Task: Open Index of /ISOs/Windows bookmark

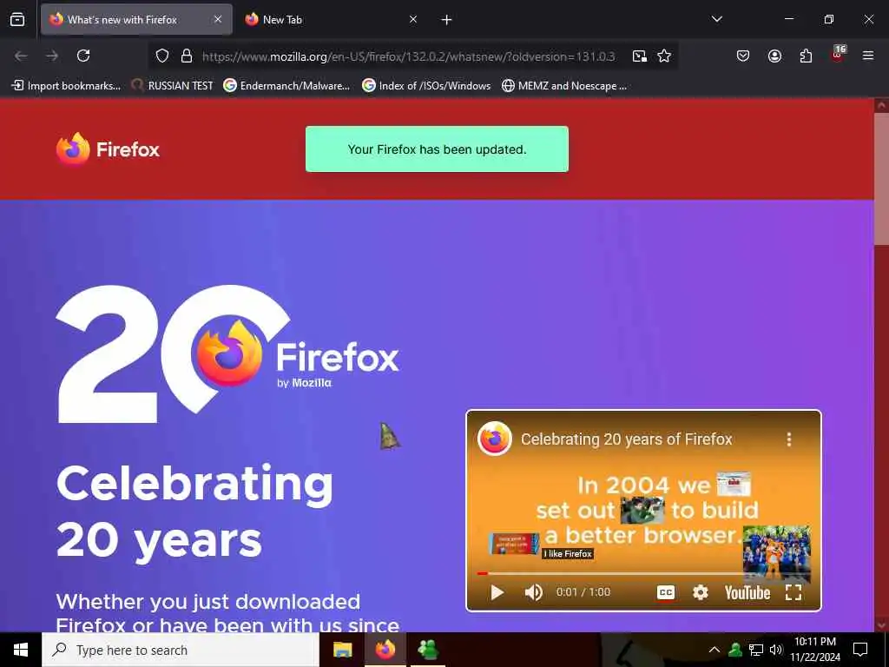Action: click(426, 86)
